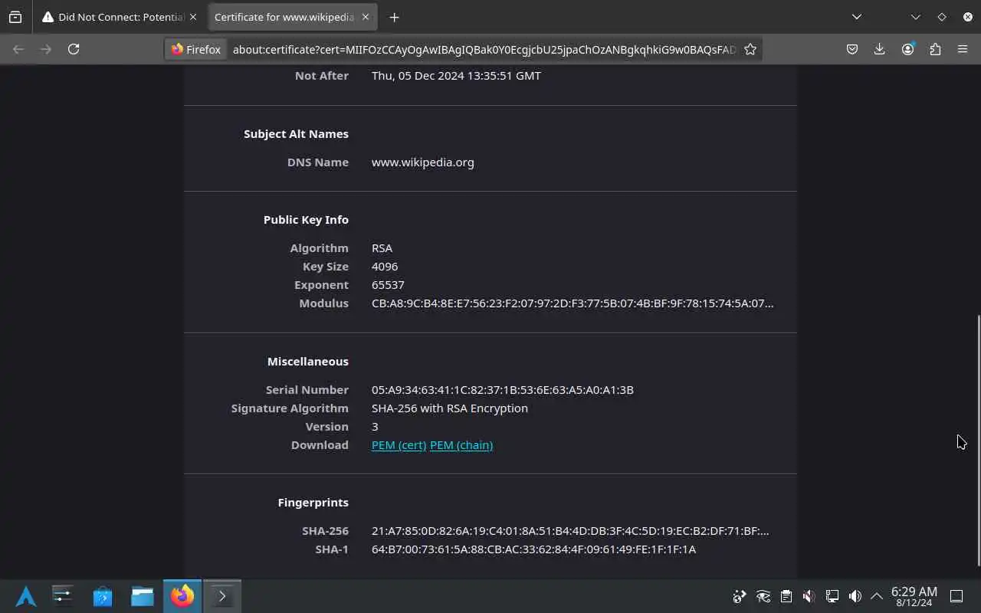This screenshot has width=981, height=613.
Task: Focus the about:certificate URL field
Action: [x=484, y=49]
